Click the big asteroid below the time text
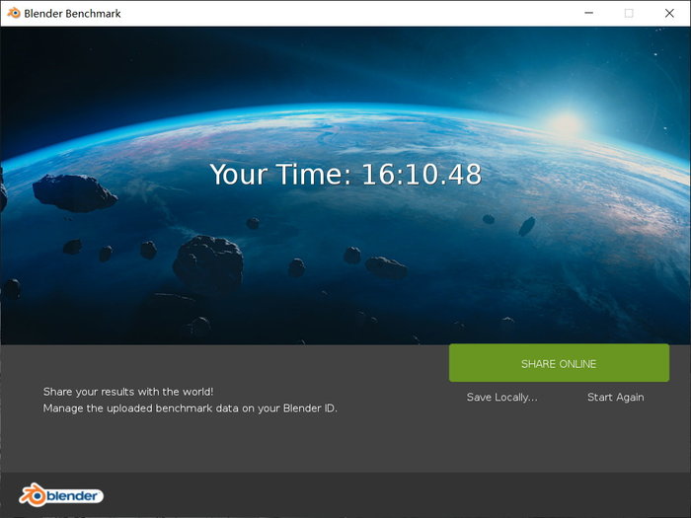Image resolution: width=691 pixels, height=518 pixels. point(207,261)
